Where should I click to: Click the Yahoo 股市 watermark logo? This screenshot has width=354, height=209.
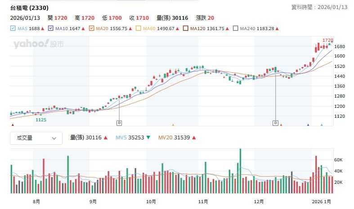point(38,44)
